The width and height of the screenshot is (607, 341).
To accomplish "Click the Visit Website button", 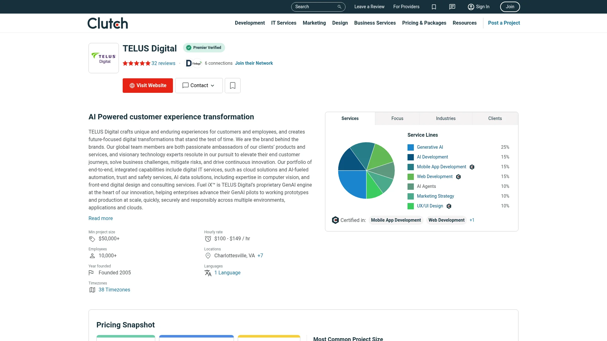I will point(148,86).
